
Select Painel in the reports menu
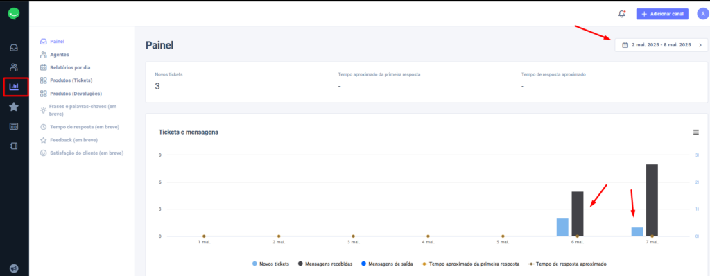tap(57, 41)
